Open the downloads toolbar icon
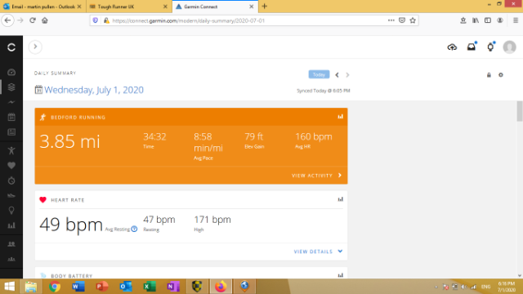The image size is (523, 294). [x=463, y=20]
